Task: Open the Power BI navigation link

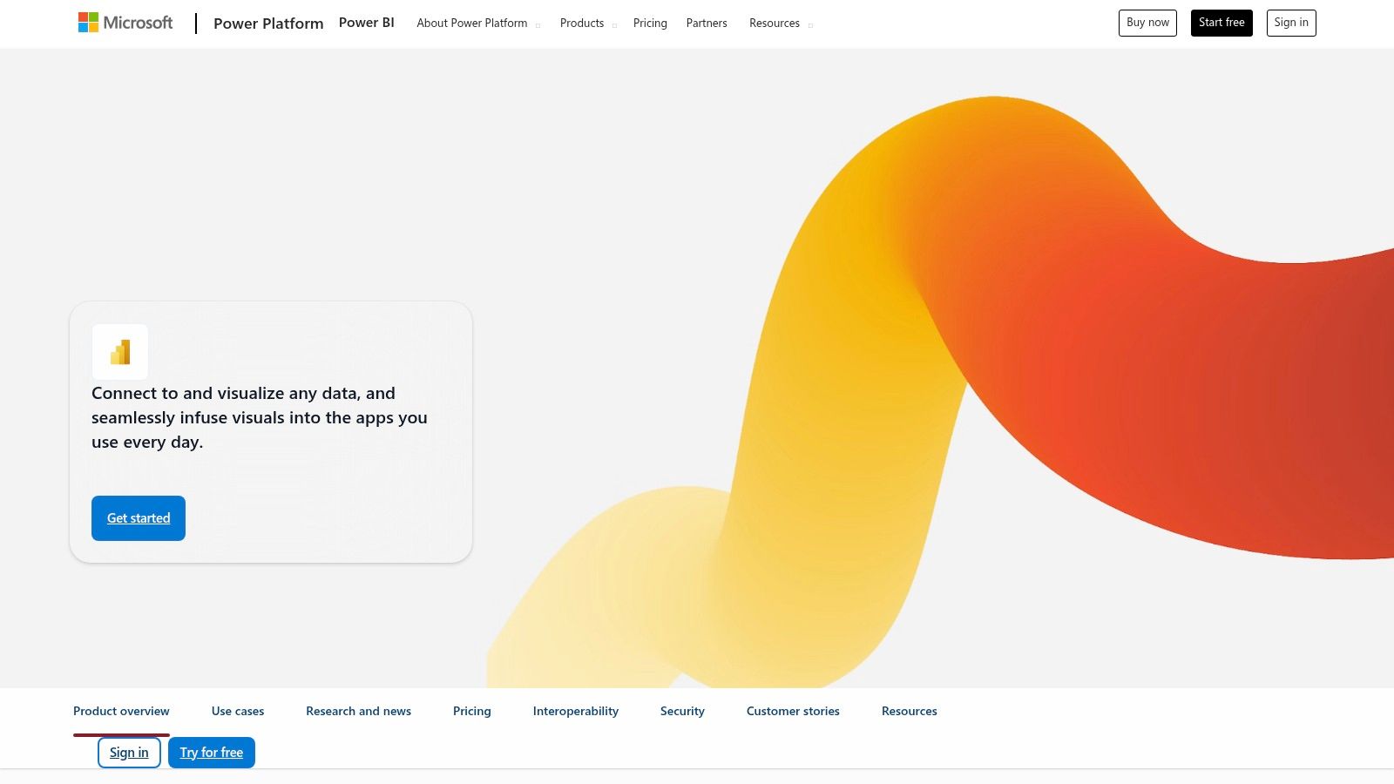Action: [x=366, y=22]
